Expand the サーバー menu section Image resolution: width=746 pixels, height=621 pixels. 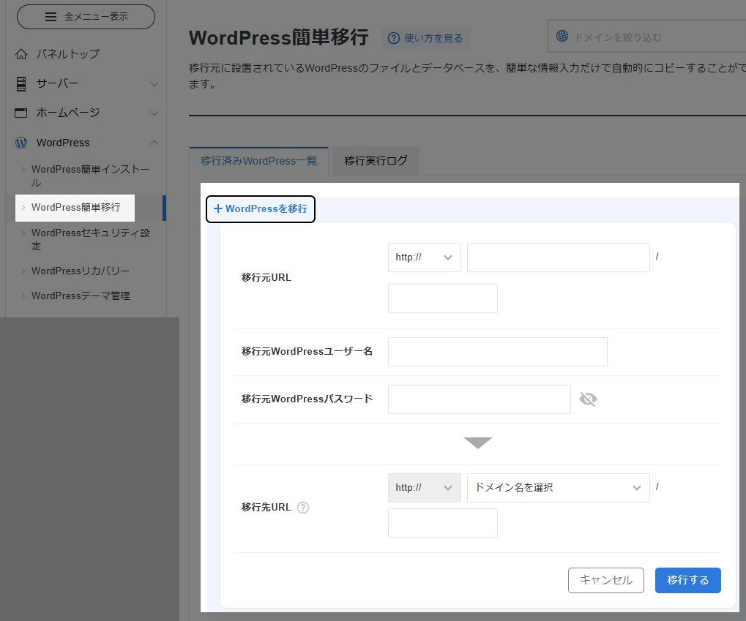click(154, 84)
